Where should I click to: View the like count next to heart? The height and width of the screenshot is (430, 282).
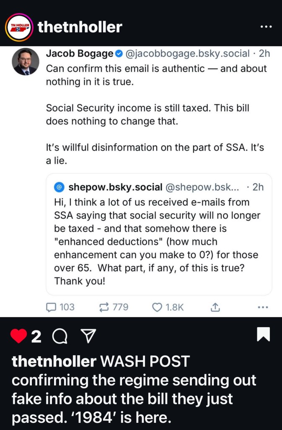click(x=36, y=336)
